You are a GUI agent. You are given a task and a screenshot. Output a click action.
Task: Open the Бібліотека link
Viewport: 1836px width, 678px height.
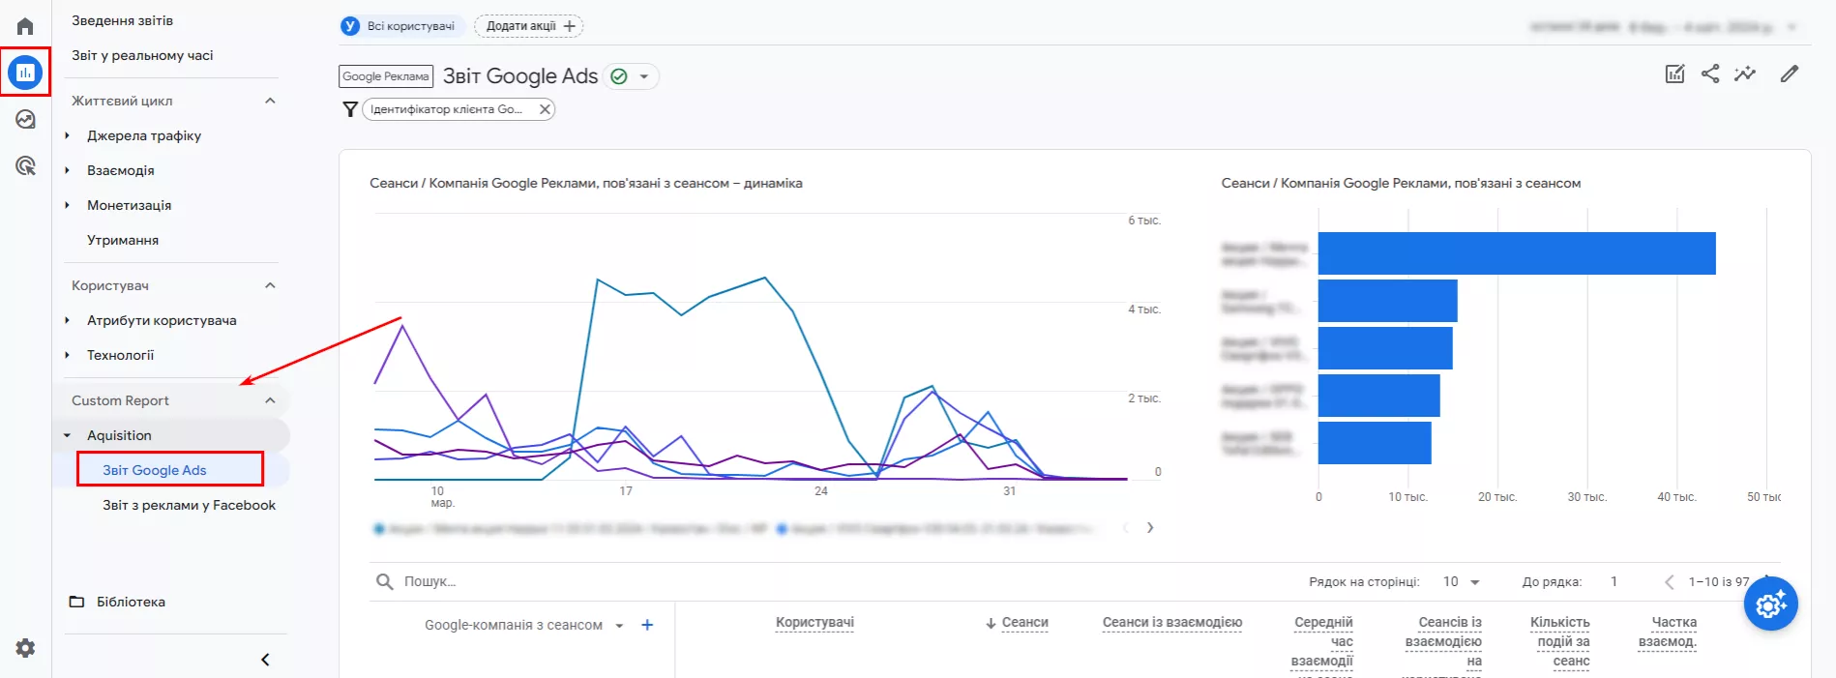131,602
